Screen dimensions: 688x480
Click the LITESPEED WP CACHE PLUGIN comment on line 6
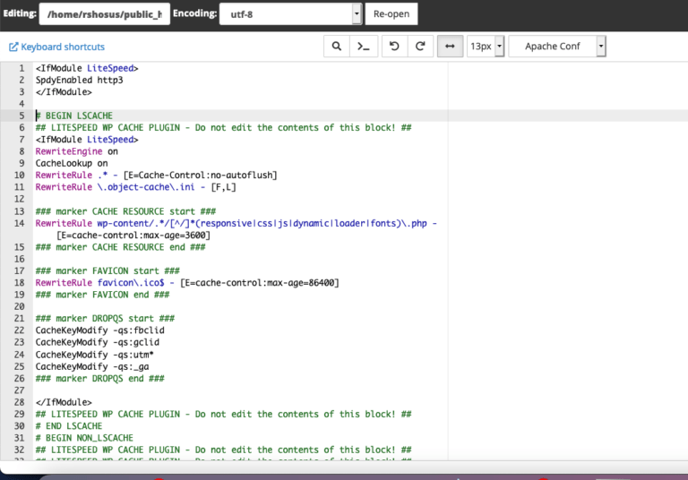(223, 128)
